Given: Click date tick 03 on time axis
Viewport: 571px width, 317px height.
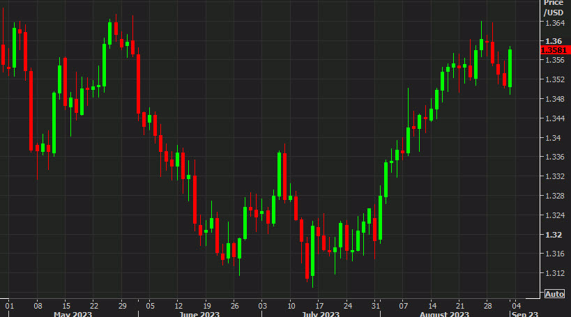Looking at the screenshot, I should (x=263, y=306).
